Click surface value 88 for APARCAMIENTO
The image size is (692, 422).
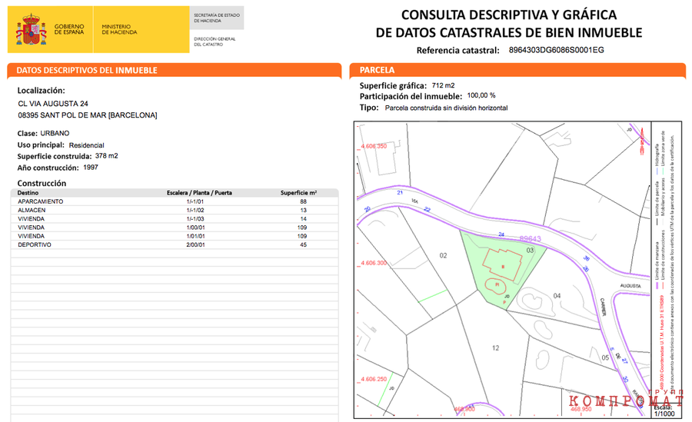pyautogui.click(x=303, y=201)
